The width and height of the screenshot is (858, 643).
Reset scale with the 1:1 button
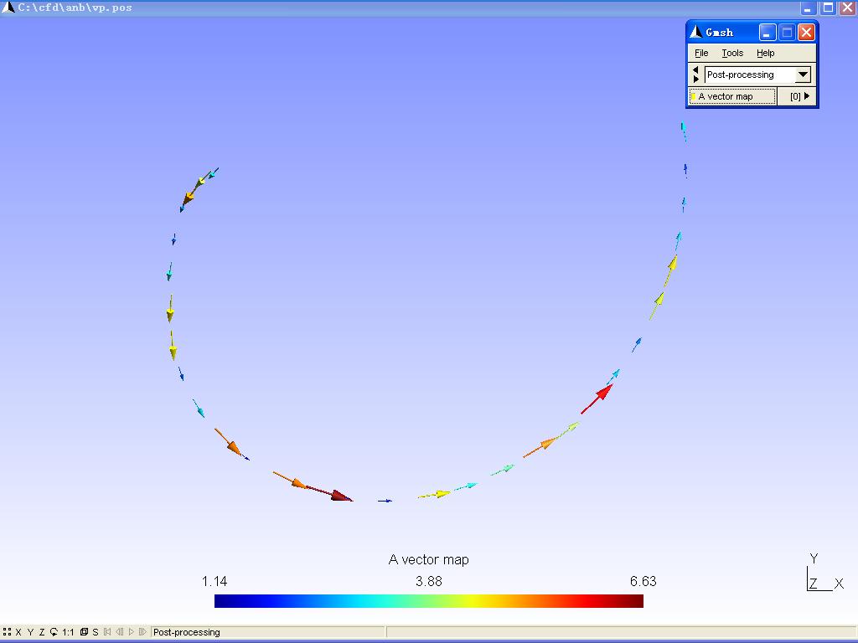pyautogui.click(x=68, y=632)
